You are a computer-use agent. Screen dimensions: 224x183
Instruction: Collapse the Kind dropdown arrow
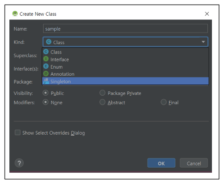(x=203, y=42)
